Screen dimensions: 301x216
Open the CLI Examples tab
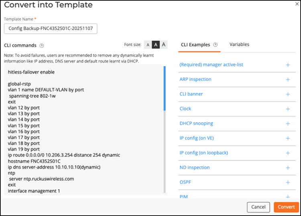coord(195,45)
